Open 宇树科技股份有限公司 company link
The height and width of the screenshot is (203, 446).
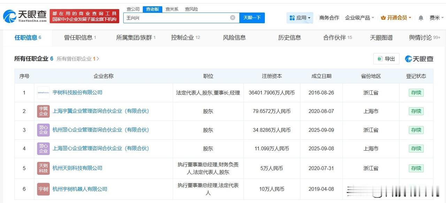(77, 92)
